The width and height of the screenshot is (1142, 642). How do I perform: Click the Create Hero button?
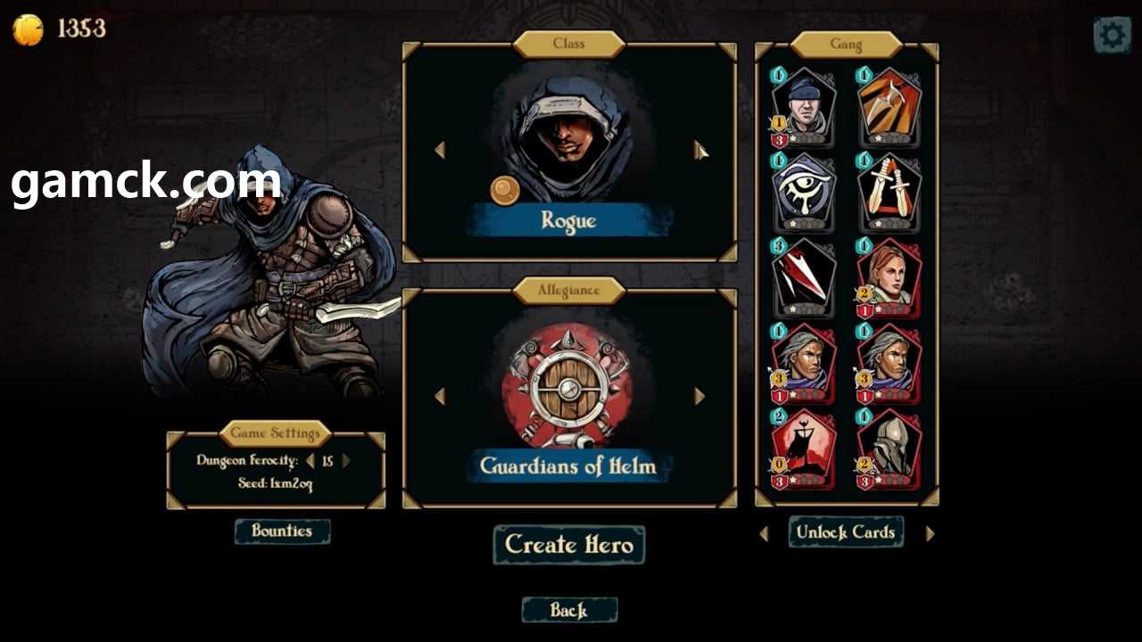(569, 544)
